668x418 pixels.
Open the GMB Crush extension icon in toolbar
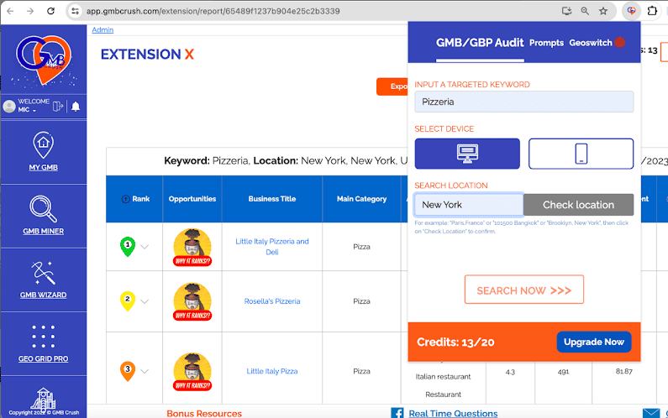click(x=631, y=11)
